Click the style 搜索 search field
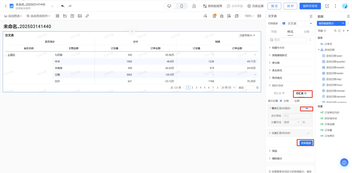This screenshot has width=352, height=173. pos(287,40)
